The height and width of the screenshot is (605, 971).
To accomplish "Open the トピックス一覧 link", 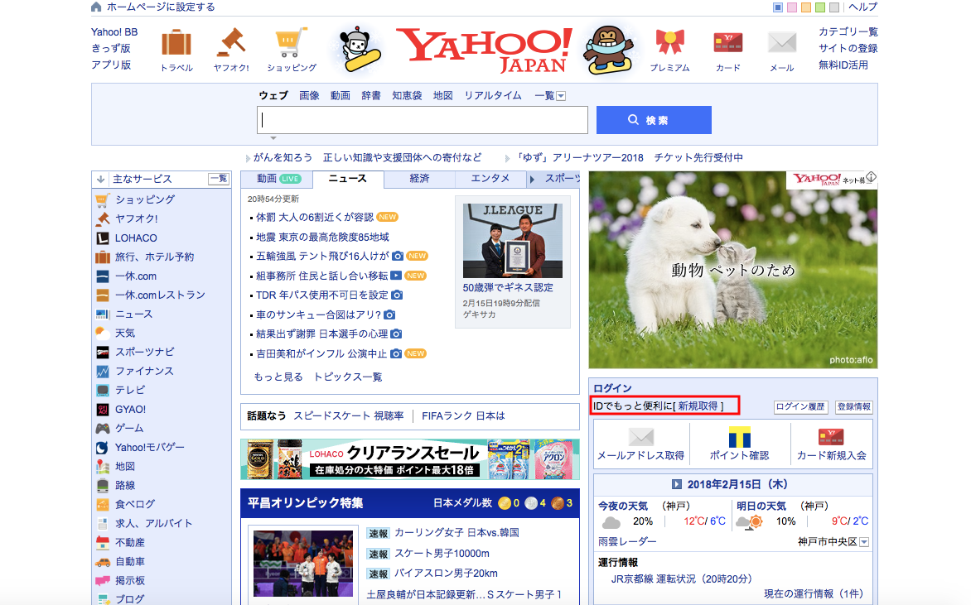I will pos(348,377).
